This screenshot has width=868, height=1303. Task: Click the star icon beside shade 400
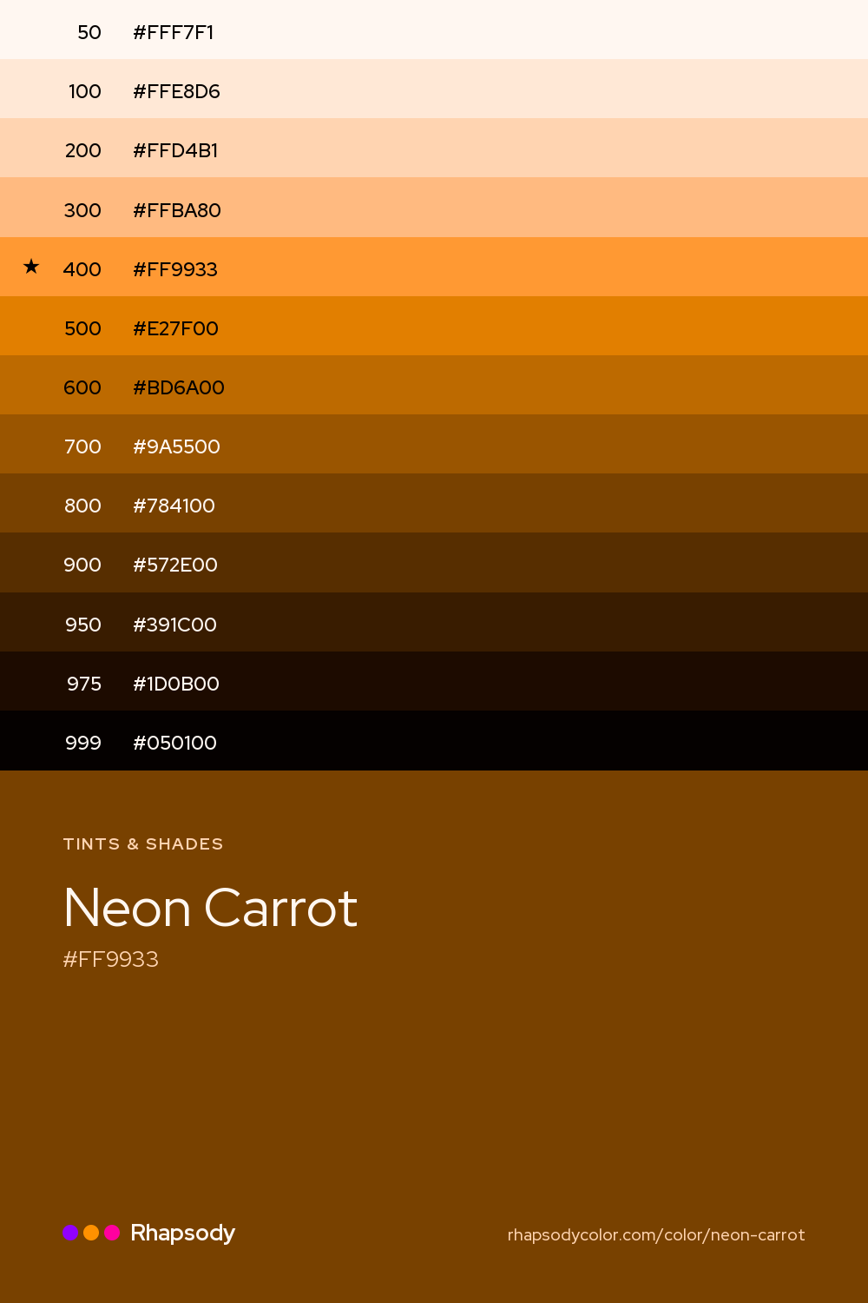coord(31,267)
